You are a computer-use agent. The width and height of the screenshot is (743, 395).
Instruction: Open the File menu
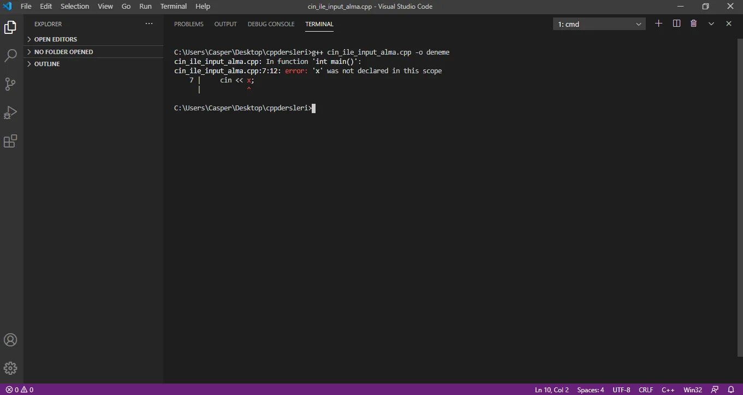coord(26,7)
